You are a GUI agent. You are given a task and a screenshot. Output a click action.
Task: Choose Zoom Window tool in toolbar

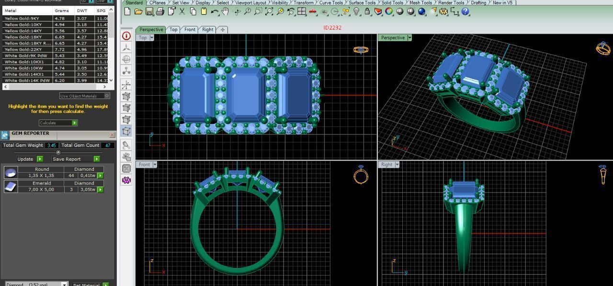258,11
